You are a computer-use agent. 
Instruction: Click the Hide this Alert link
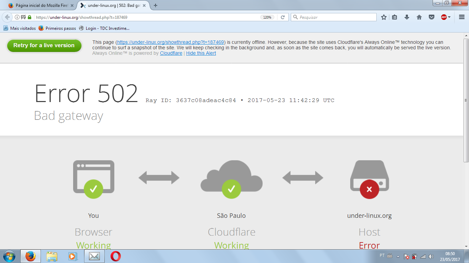201,53
